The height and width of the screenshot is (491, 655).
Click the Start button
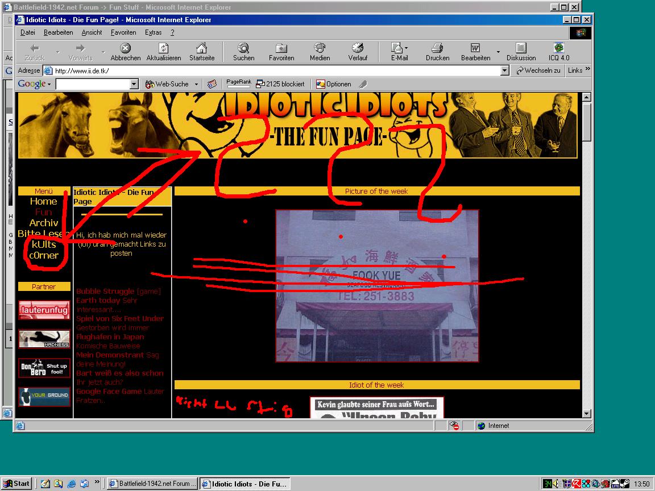16,484
